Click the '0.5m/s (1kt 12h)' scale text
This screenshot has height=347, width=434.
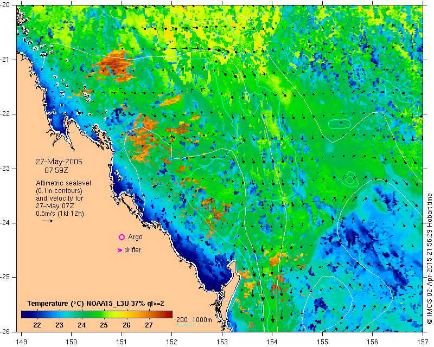tap(60, 214)
